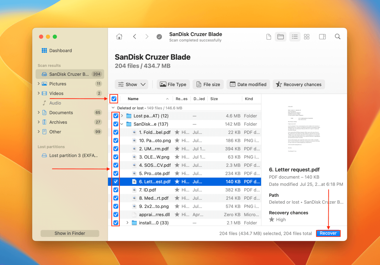Open search with magnifier icon
The height and width of the screenshot is (265, 380).
[338, 37]
